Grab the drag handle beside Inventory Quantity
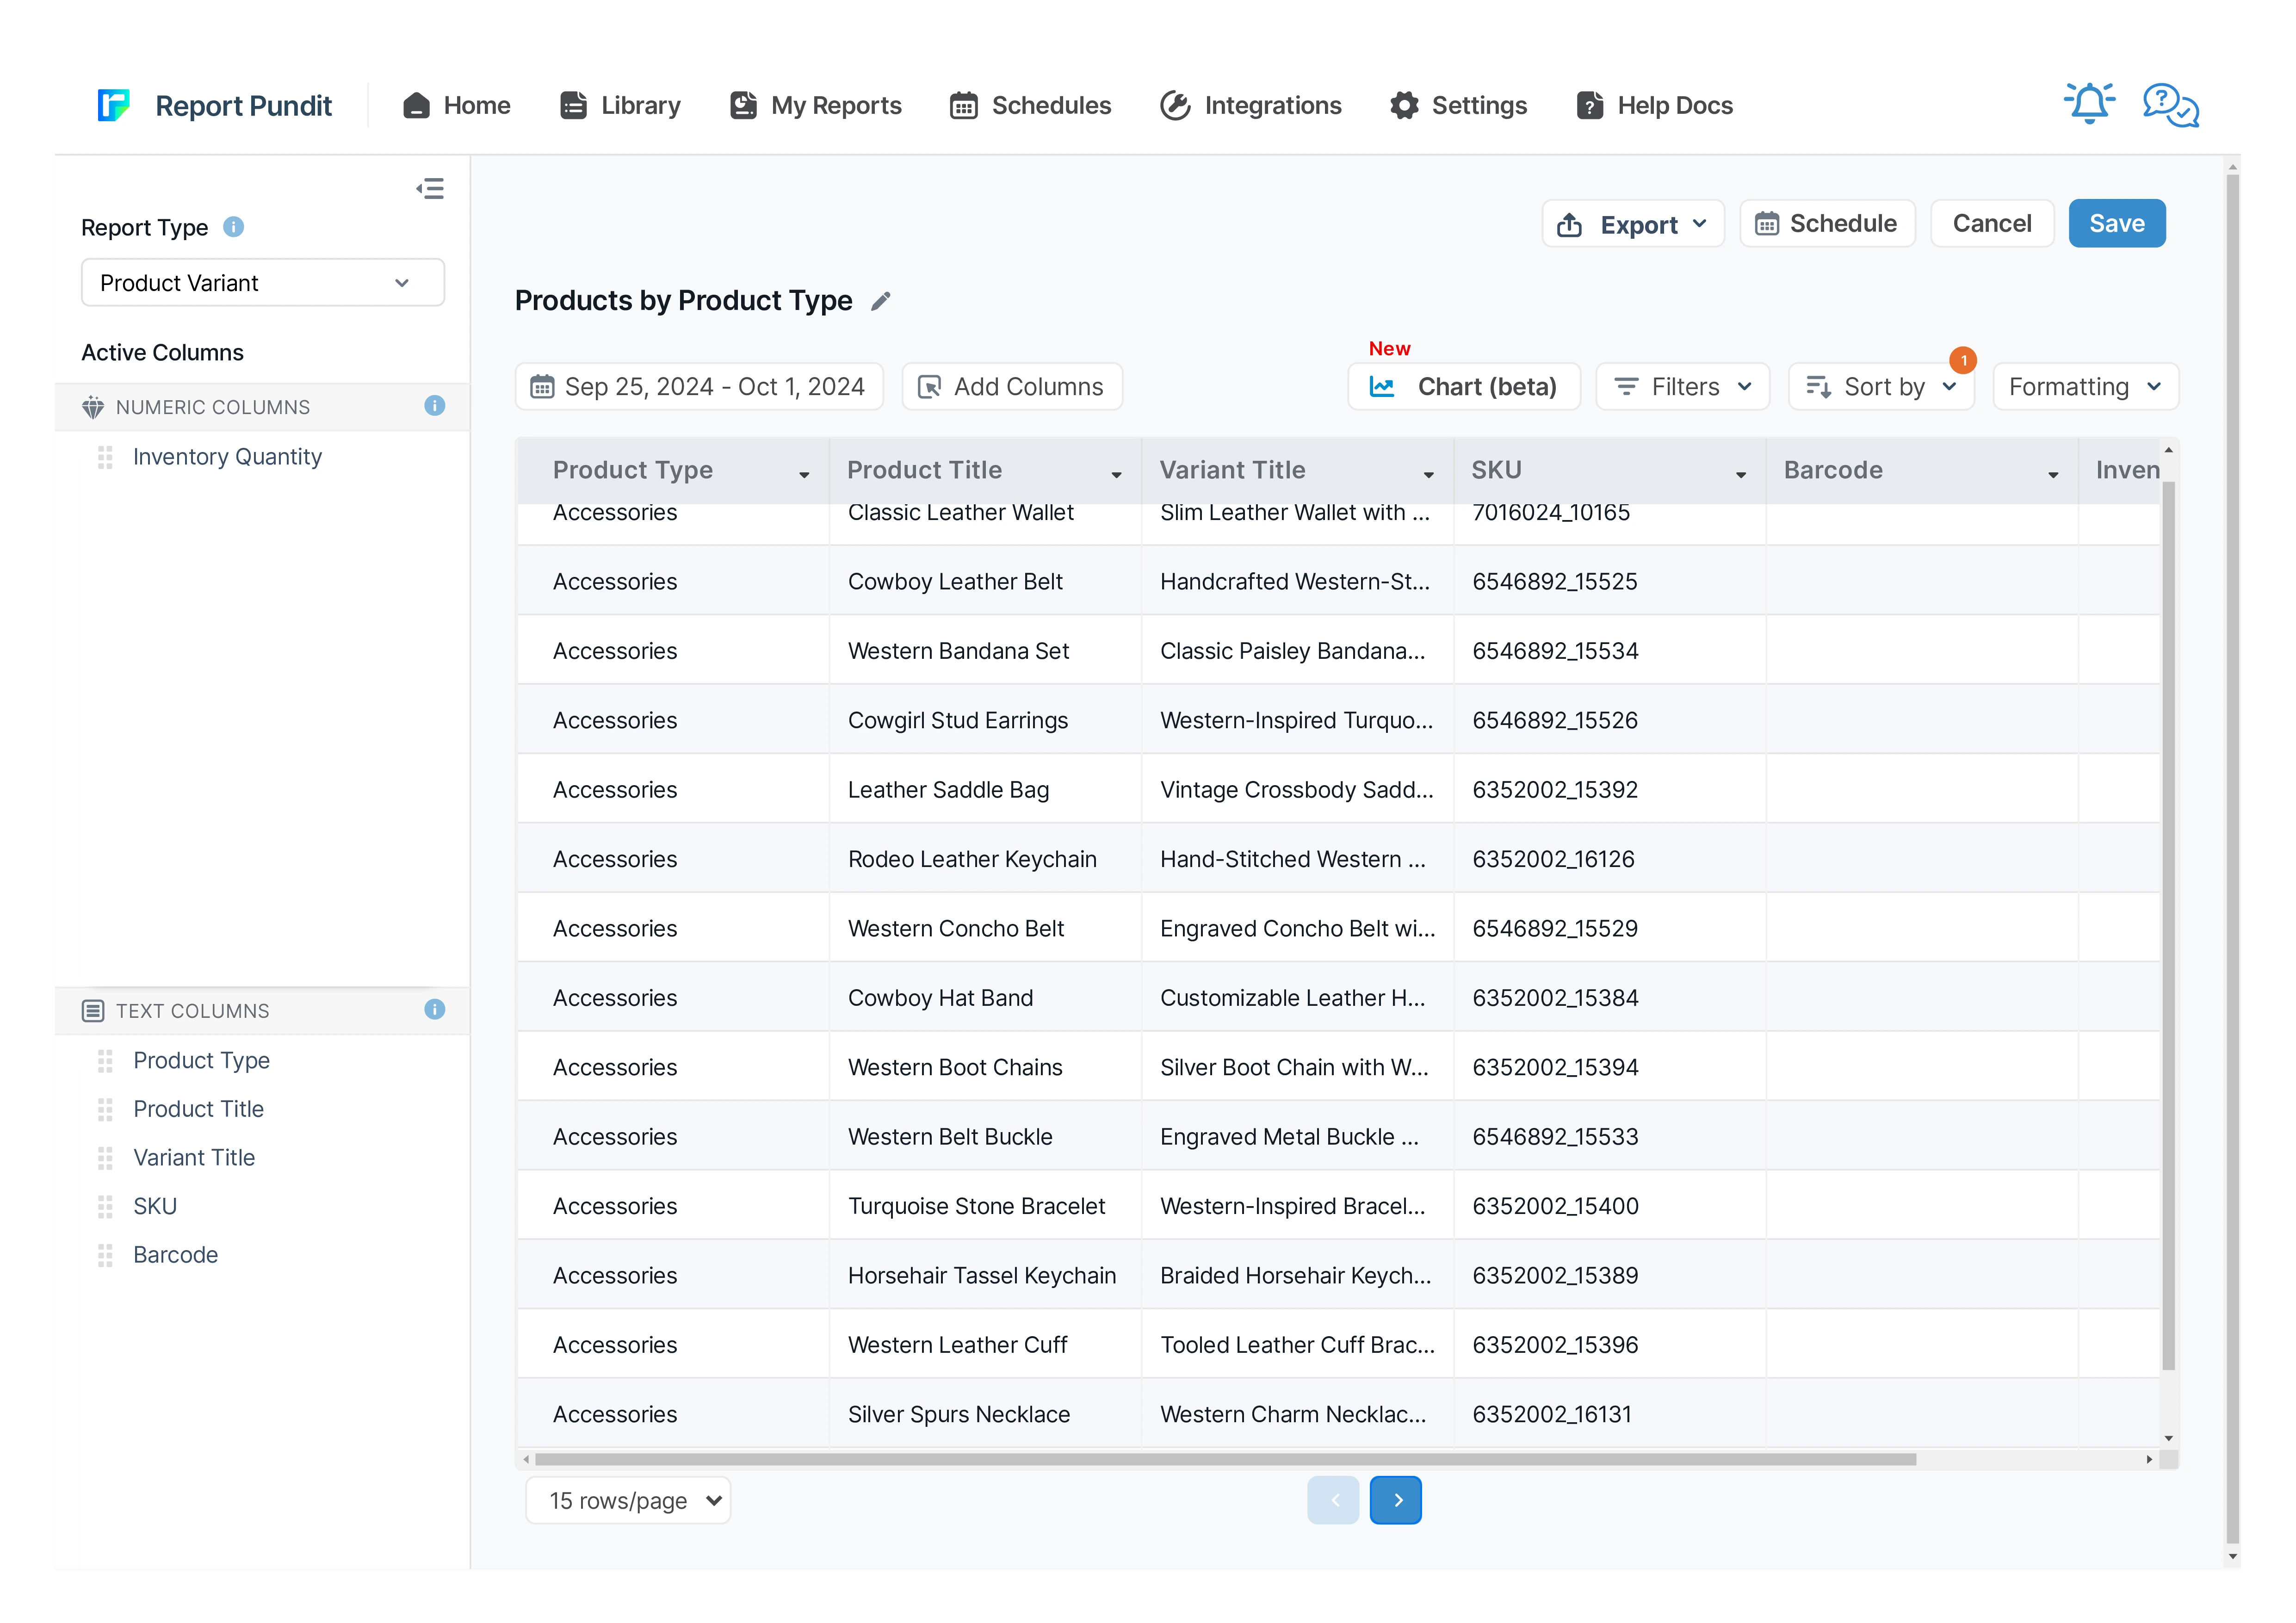The image size is (2296, 1623). point(105,457)
